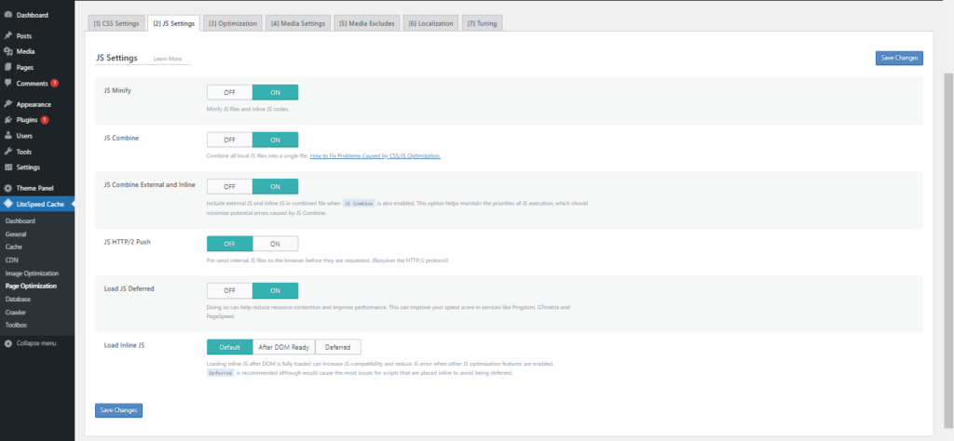Open the CSS/JS Optimization problems link
The height and width of the screenshot is (441, 954).
(x=375, y=155)
